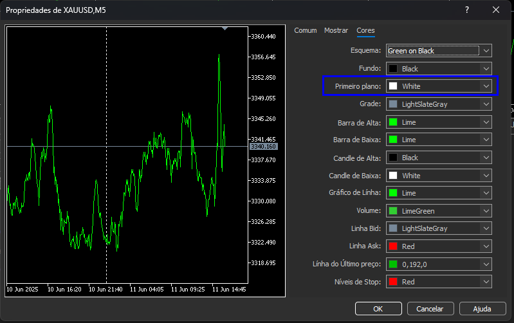Open the Barra de Baixa dropdown arrow
The height and width of the screenshot is (323, 514).
486,140
